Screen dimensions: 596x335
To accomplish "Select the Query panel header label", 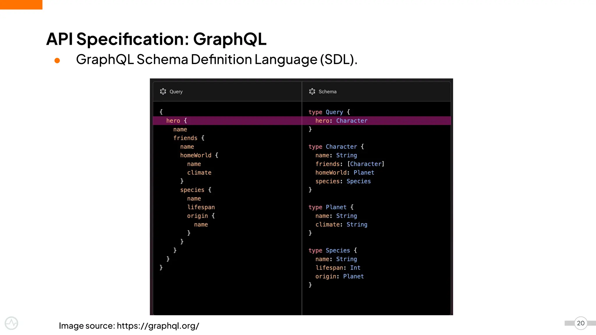I will tap(176, 92).
